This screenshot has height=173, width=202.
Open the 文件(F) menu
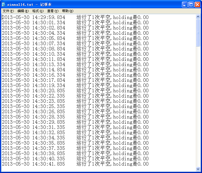[8, 11]
